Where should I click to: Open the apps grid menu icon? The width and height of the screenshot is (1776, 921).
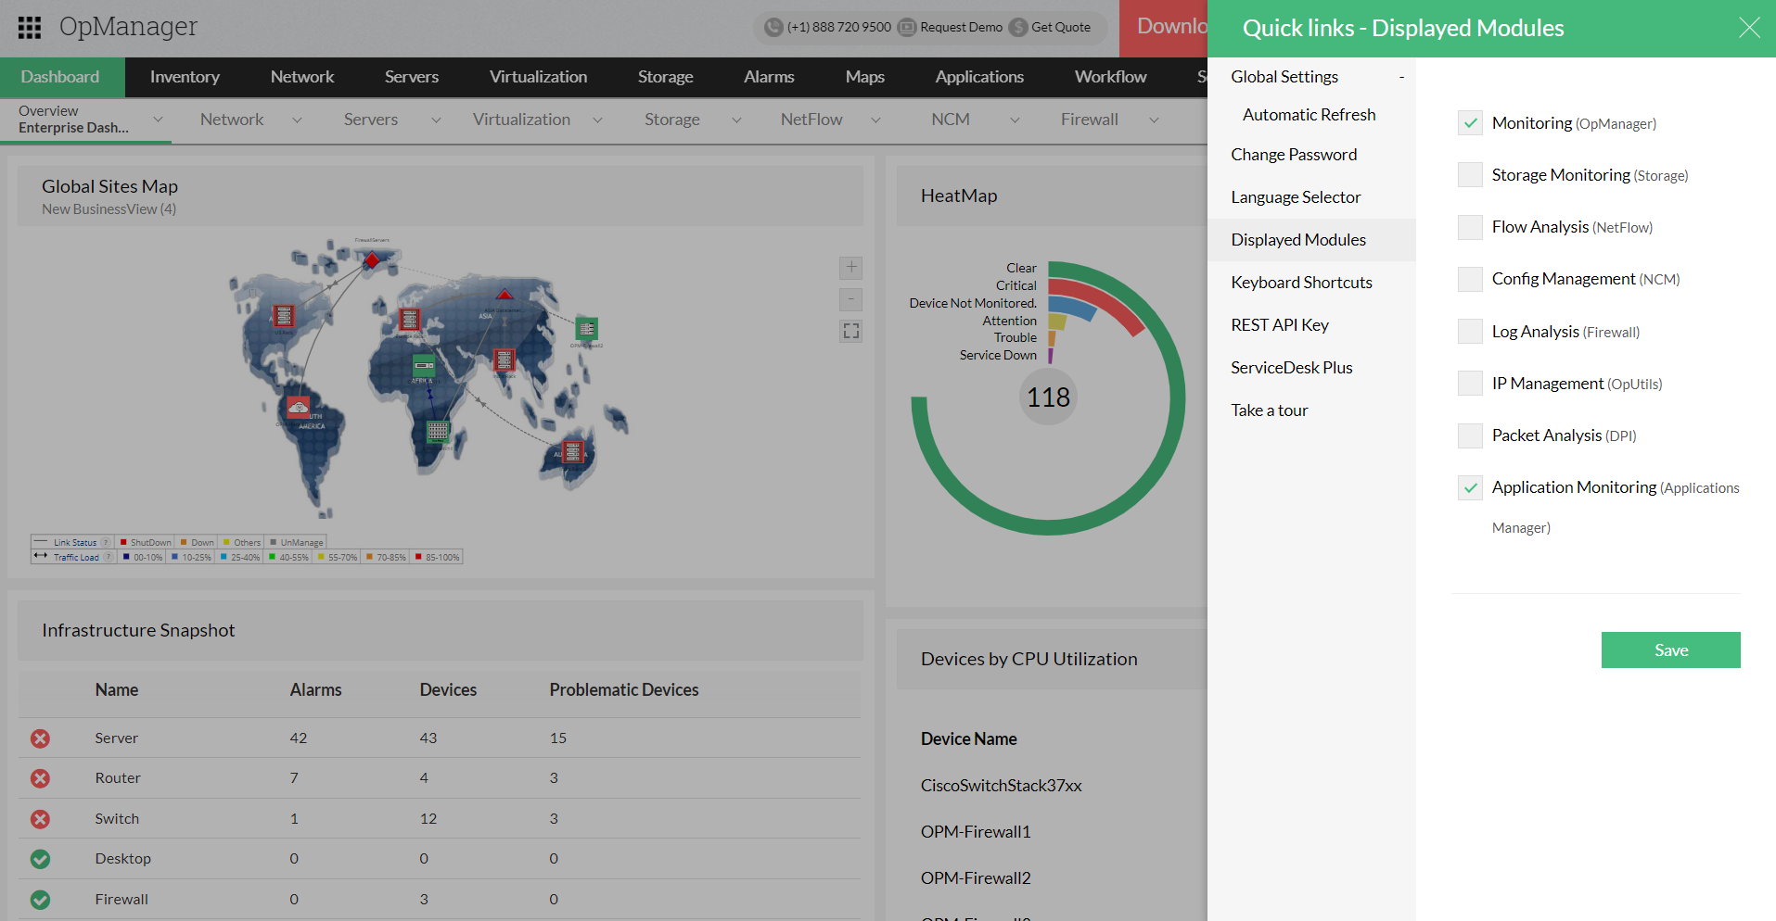click(x=30, y=28)
